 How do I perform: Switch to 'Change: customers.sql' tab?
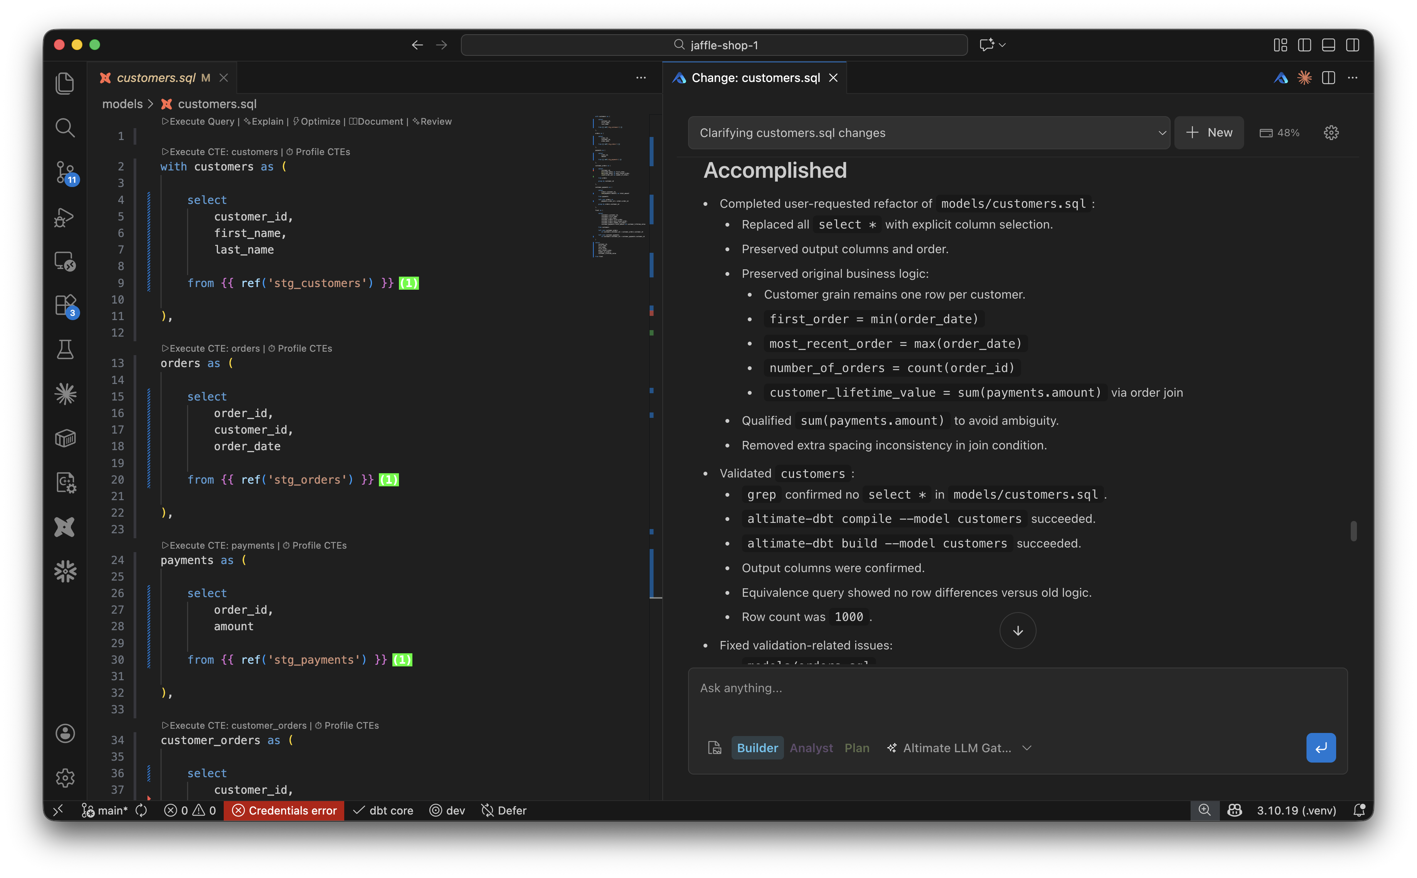point(755,78)
